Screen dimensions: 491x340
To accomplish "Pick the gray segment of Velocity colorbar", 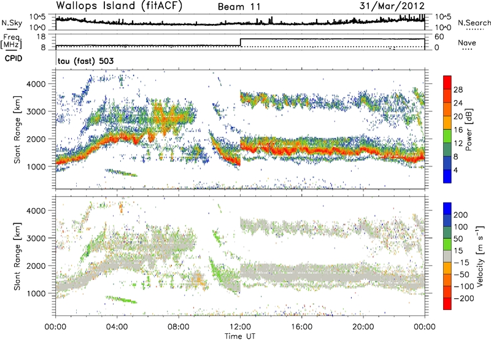I will pyautogui.click(x=447, y=257).
